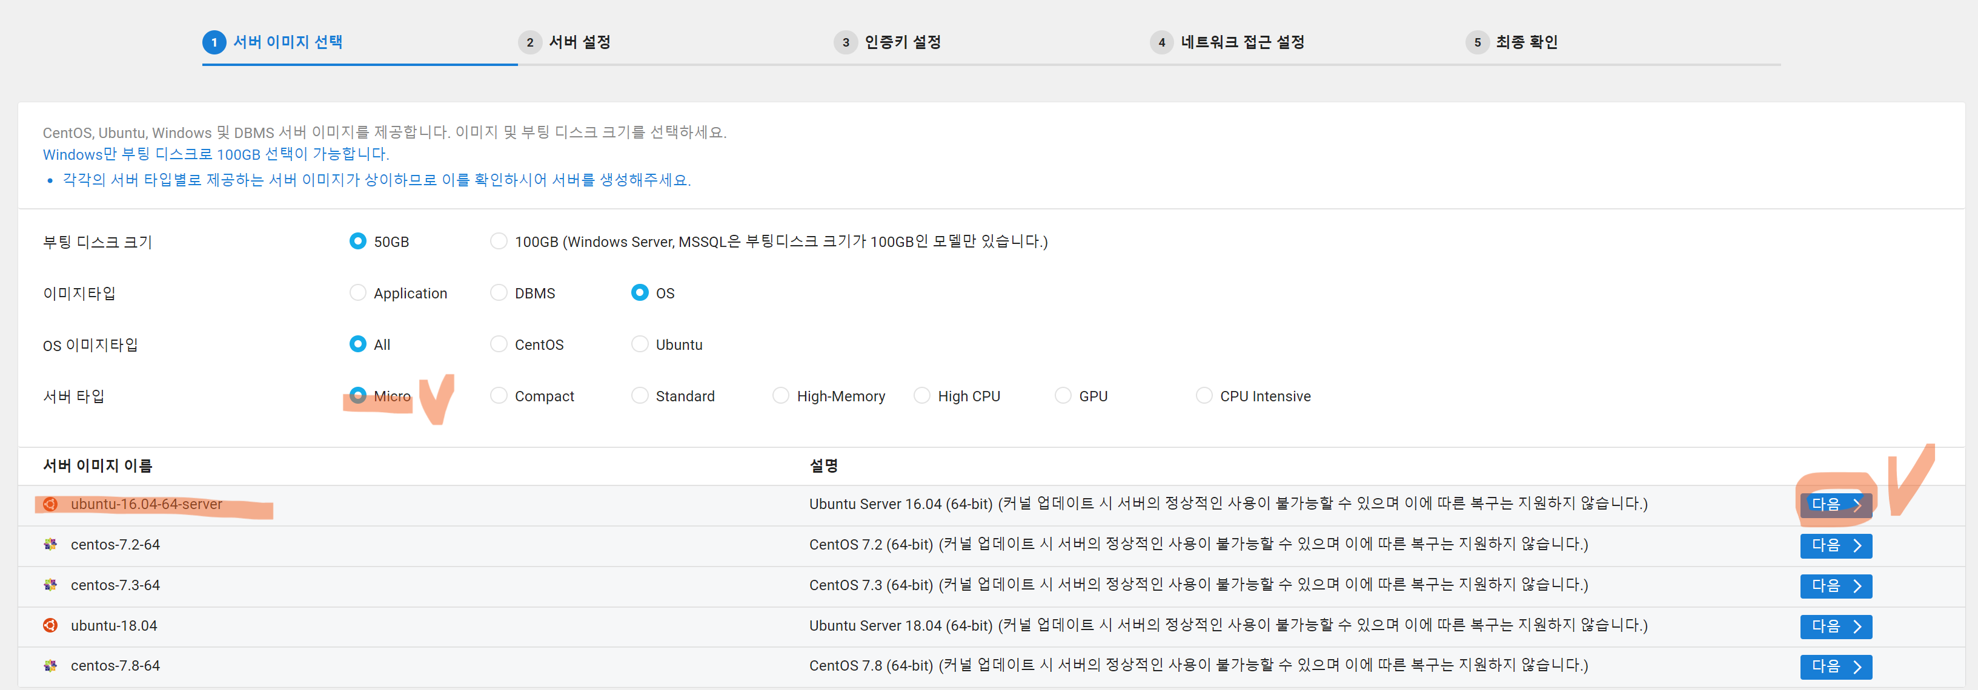
Task: Select the 100GB boot disk size option
Action: pyautogui.click(x=499, y=241)
